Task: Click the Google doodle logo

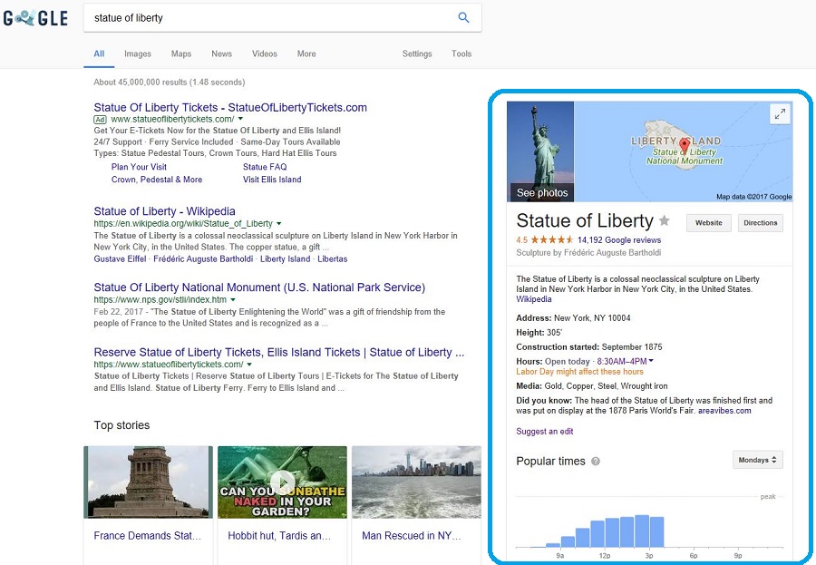Action: [x=35, y=18]
